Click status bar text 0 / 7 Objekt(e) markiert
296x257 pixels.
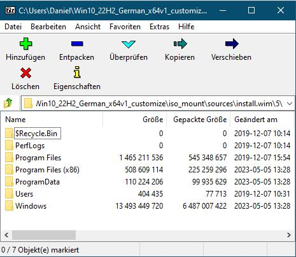tap(40, 250)
